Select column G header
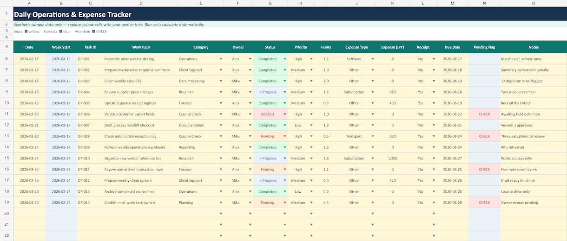 (x=270, y=3)
